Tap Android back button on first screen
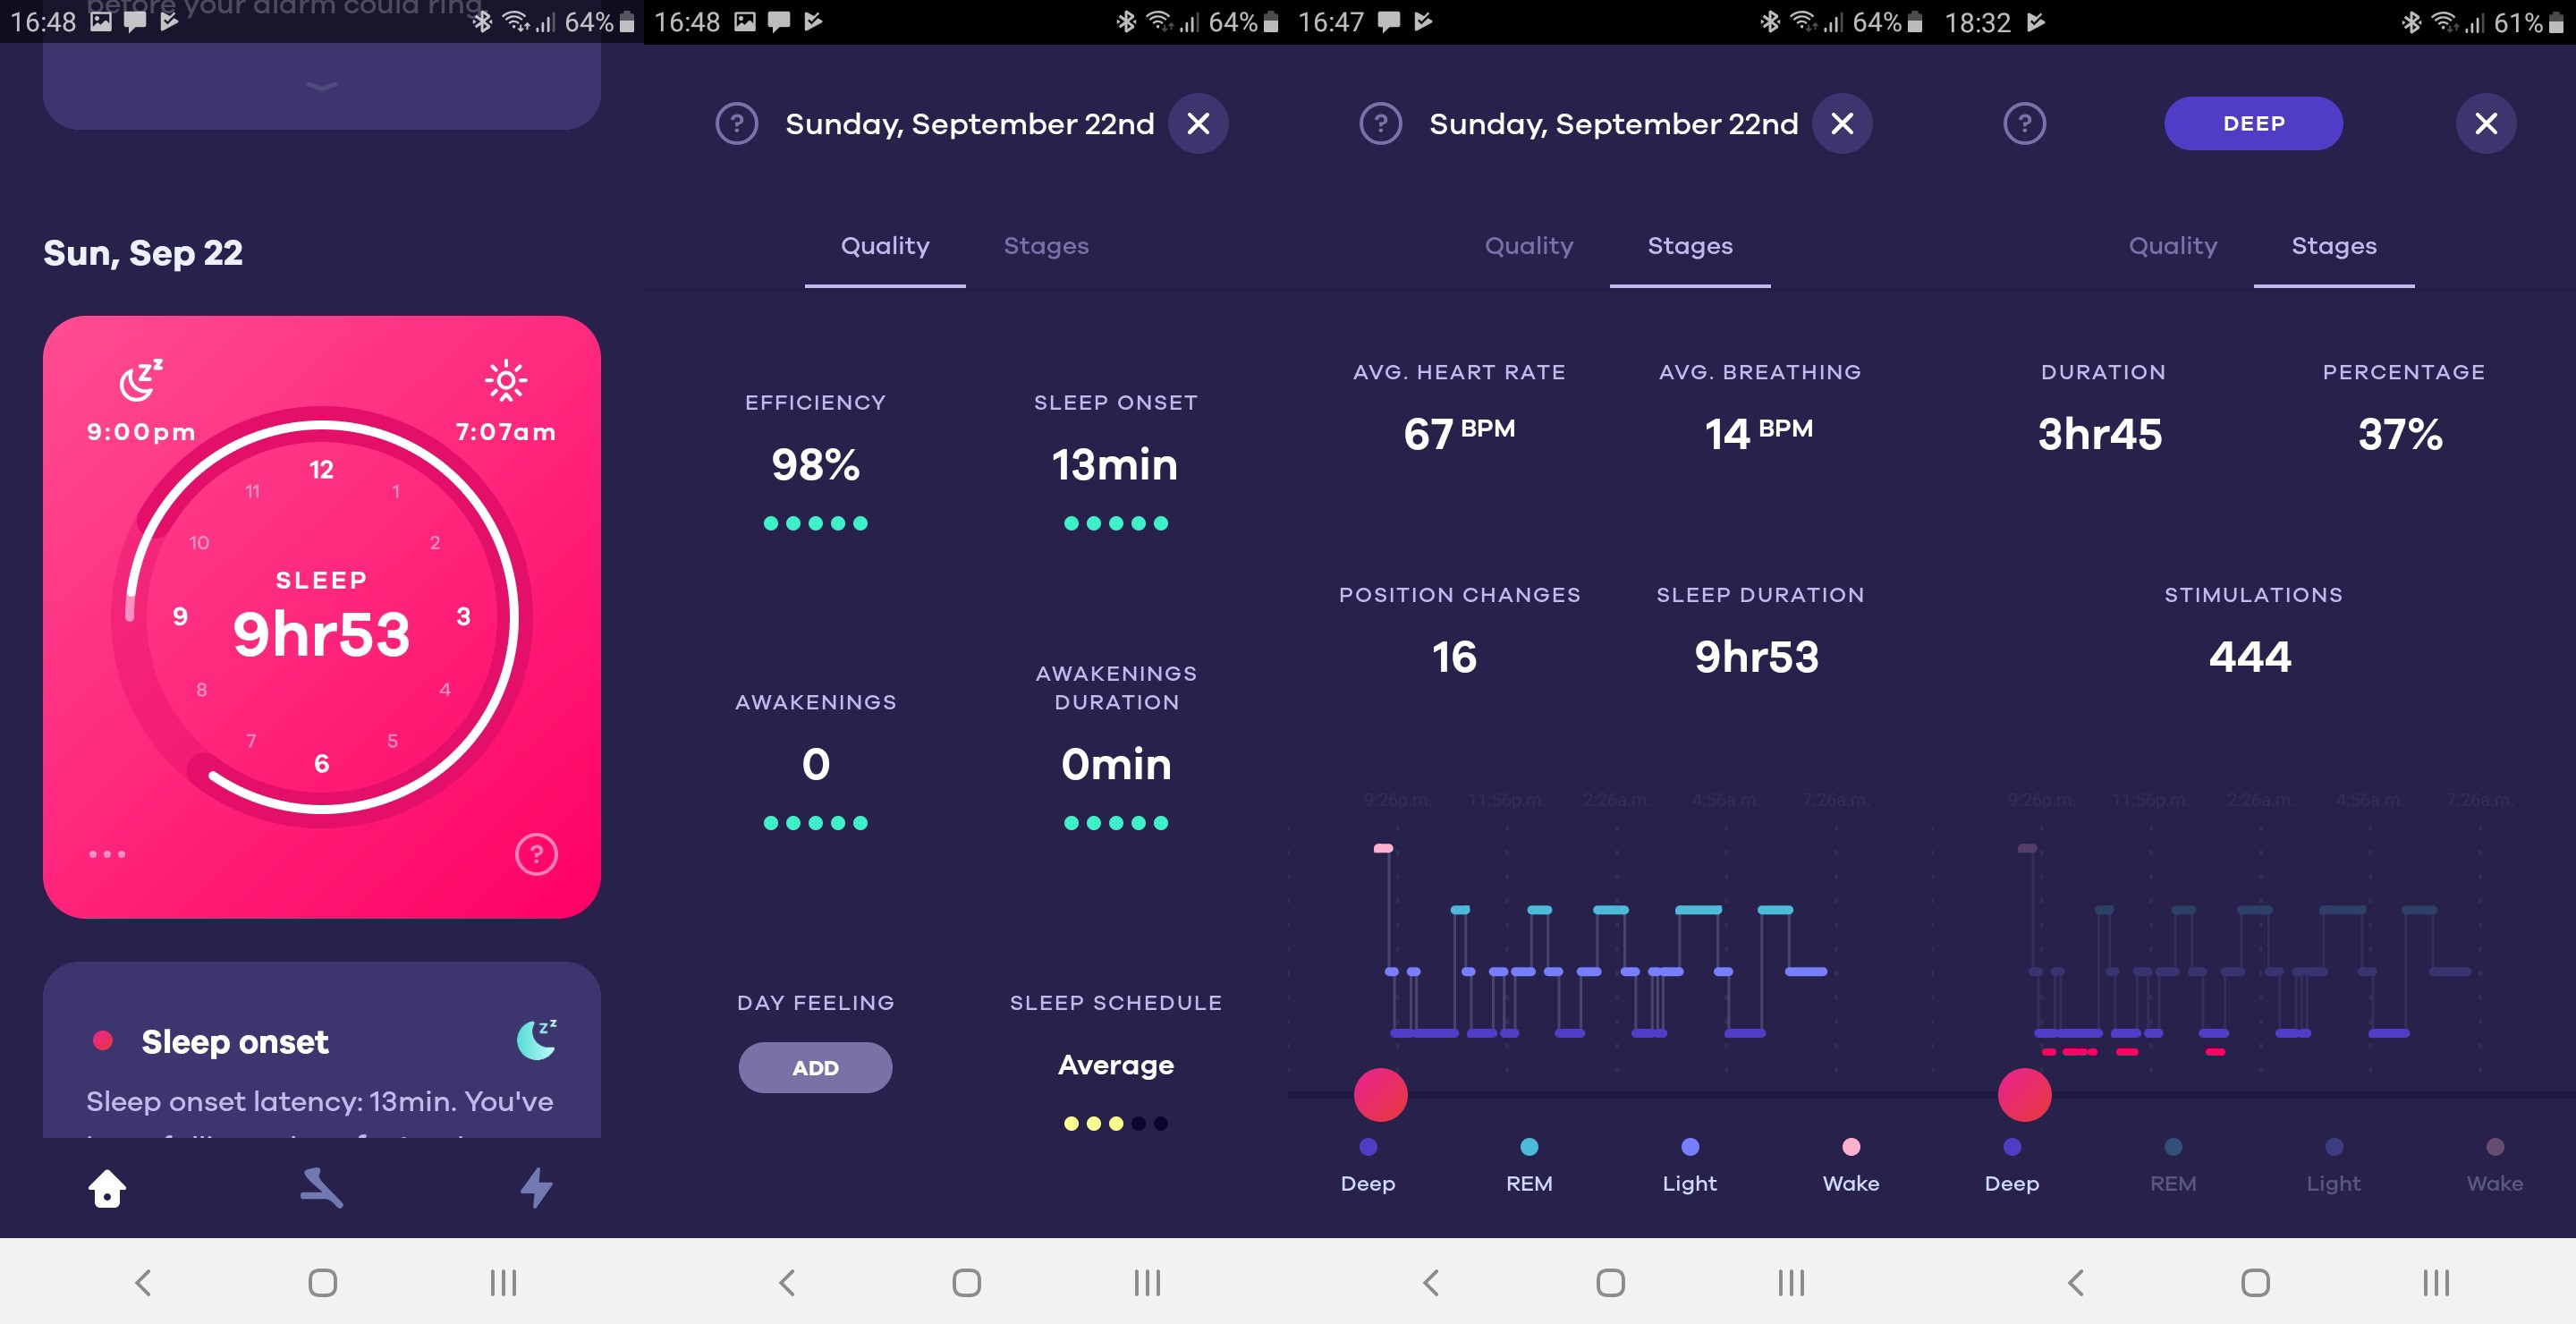2576x1324 pixels. 143,1283
